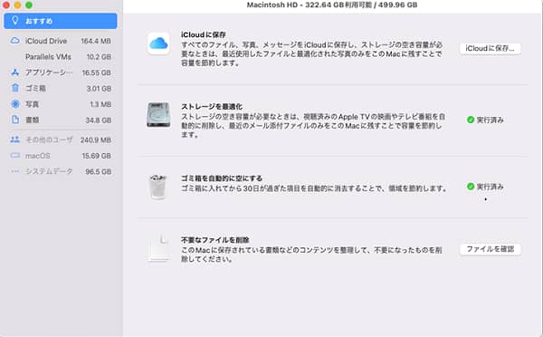Click the full trash can icon in recommendations

tap(157, 188)
